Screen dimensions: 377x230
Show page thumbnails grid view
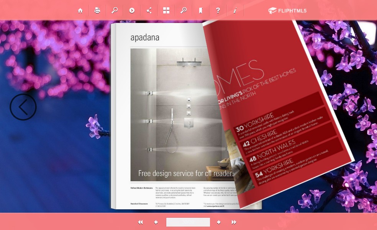pos(166,11)
